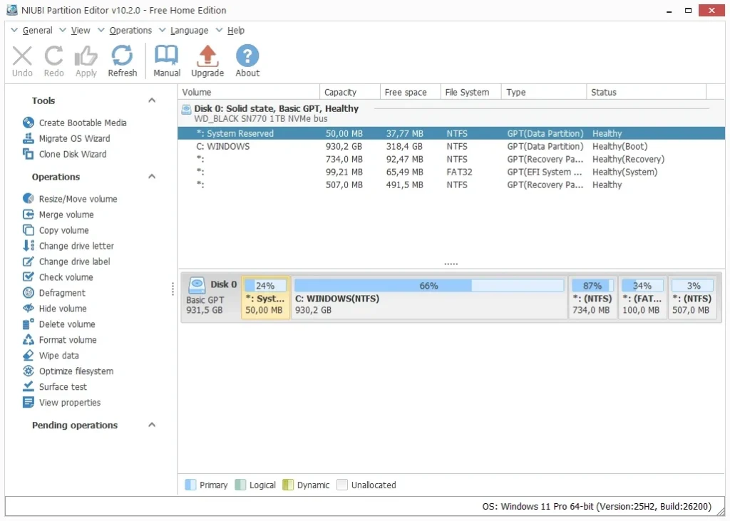The image size is (730, 521).
Task: Collapse the Pending operations section
Action: (152, 425)
